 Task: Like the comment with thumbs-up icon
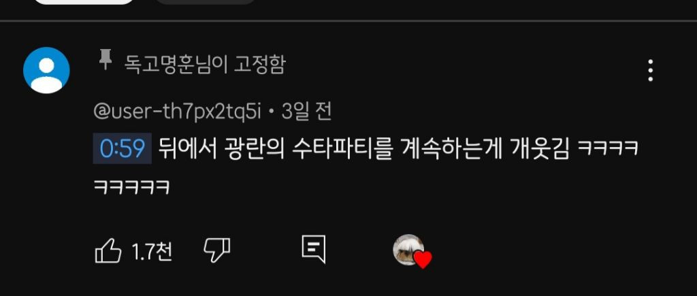click(108, 250)
